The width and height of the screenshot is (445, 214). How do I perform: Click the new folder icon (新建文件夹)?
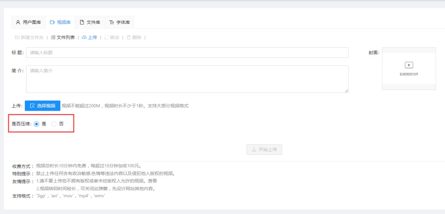click(17, 37)
